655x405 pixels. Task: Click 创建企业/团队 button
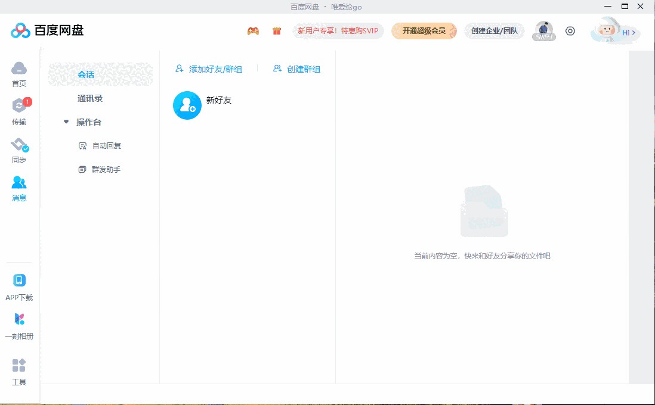coord(494,30)
